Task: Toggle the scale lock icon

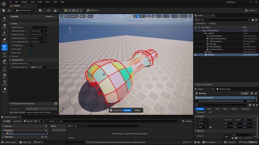Action: (210, 127)
